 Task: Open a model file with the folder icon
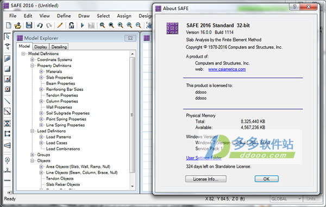[18, 25]
